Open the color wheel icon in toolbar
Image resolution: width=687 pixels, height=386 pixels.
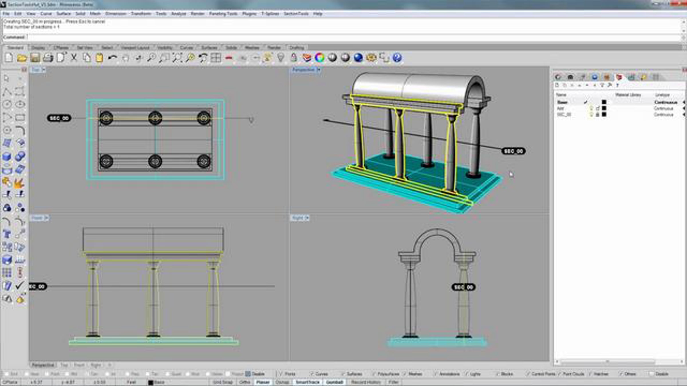(x=319, y=58)
